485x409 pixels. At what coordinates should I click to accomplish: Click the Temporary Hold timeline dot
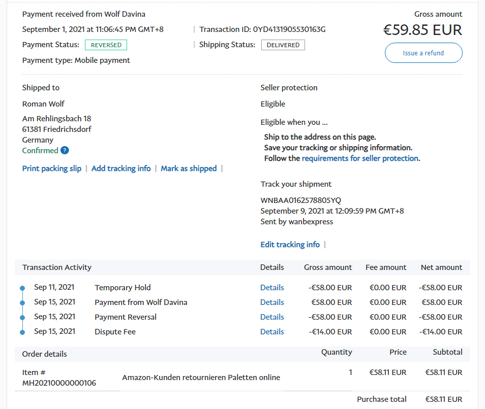[x=22, y=288]
